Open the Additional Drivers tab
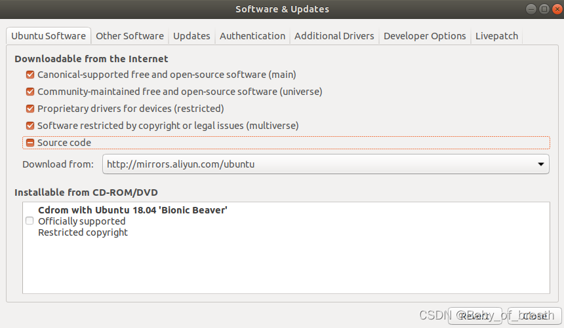The width and height of the screenshot is (564, 328). pos(334,36)
